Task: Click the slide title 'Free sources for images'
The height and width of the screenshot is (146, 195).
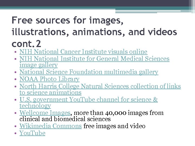Action: point(94,32)
